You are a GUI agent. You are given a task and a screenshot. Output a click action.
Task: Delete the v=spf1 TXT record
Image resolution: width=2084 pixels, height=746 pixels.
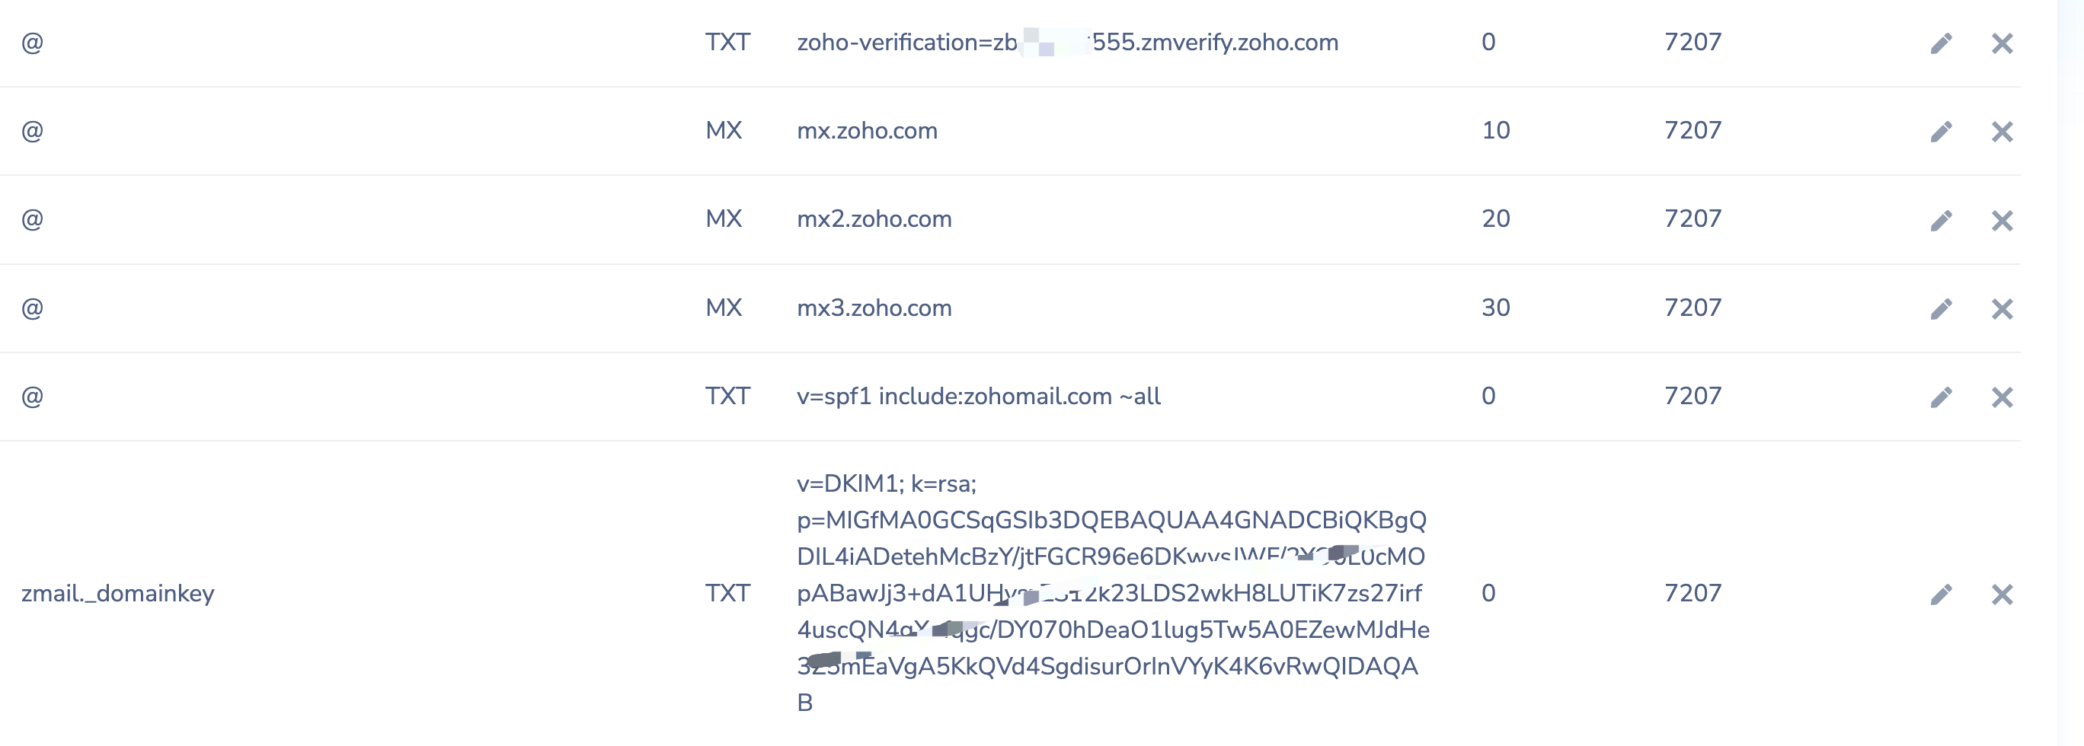point(2002,397)
